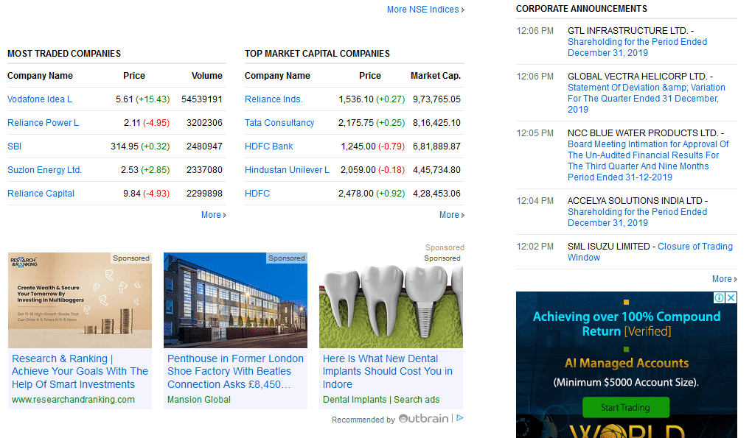The height and width of the screenshot is (438, 752).
Task: Click Most Traded Companies heading
Action: click(64, 54)
